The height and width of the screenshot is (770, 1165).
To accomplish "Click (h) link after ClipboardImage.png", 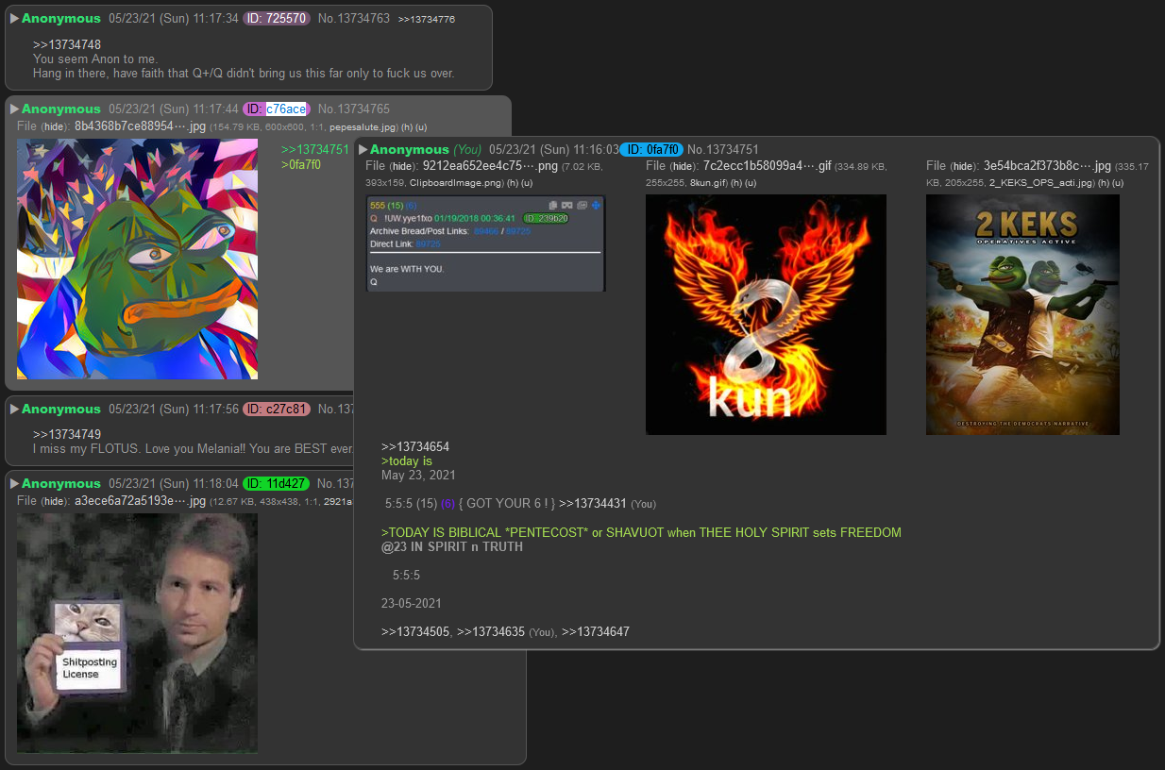I will tap(514, 183).
